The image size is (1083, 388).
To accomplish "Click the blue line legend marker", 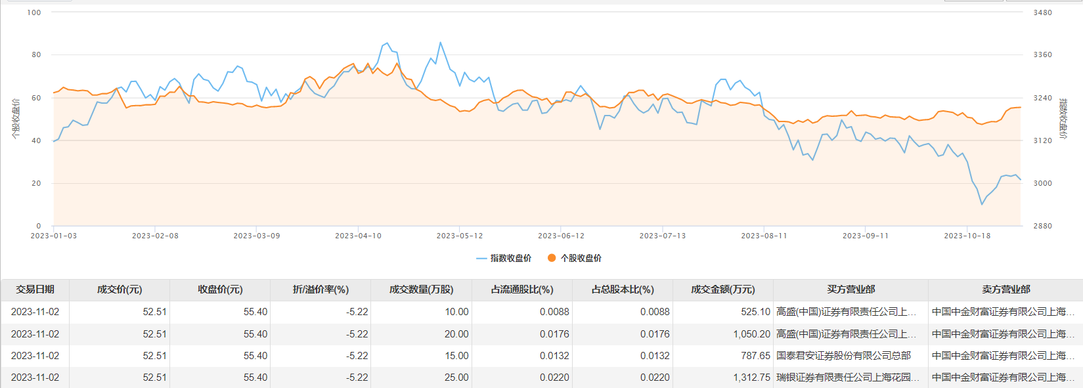I will coord(481,258).
